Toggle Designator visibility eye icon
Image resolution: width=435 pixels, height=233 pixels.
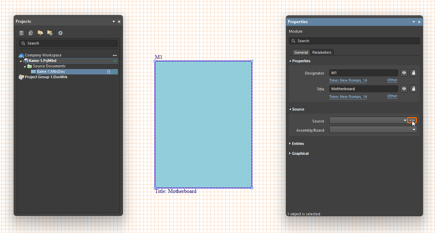click(404, 73)
